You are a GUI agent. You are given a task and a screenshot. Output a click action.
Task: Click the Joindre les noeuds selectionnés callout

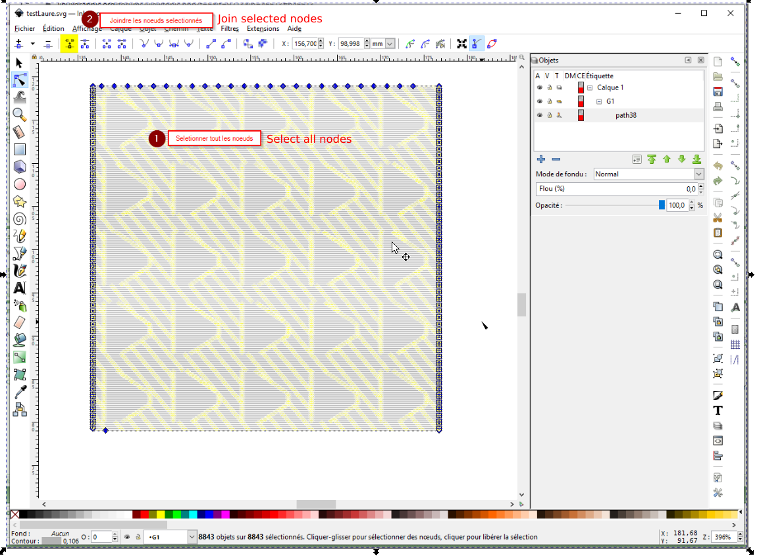(x=157, y=20)
